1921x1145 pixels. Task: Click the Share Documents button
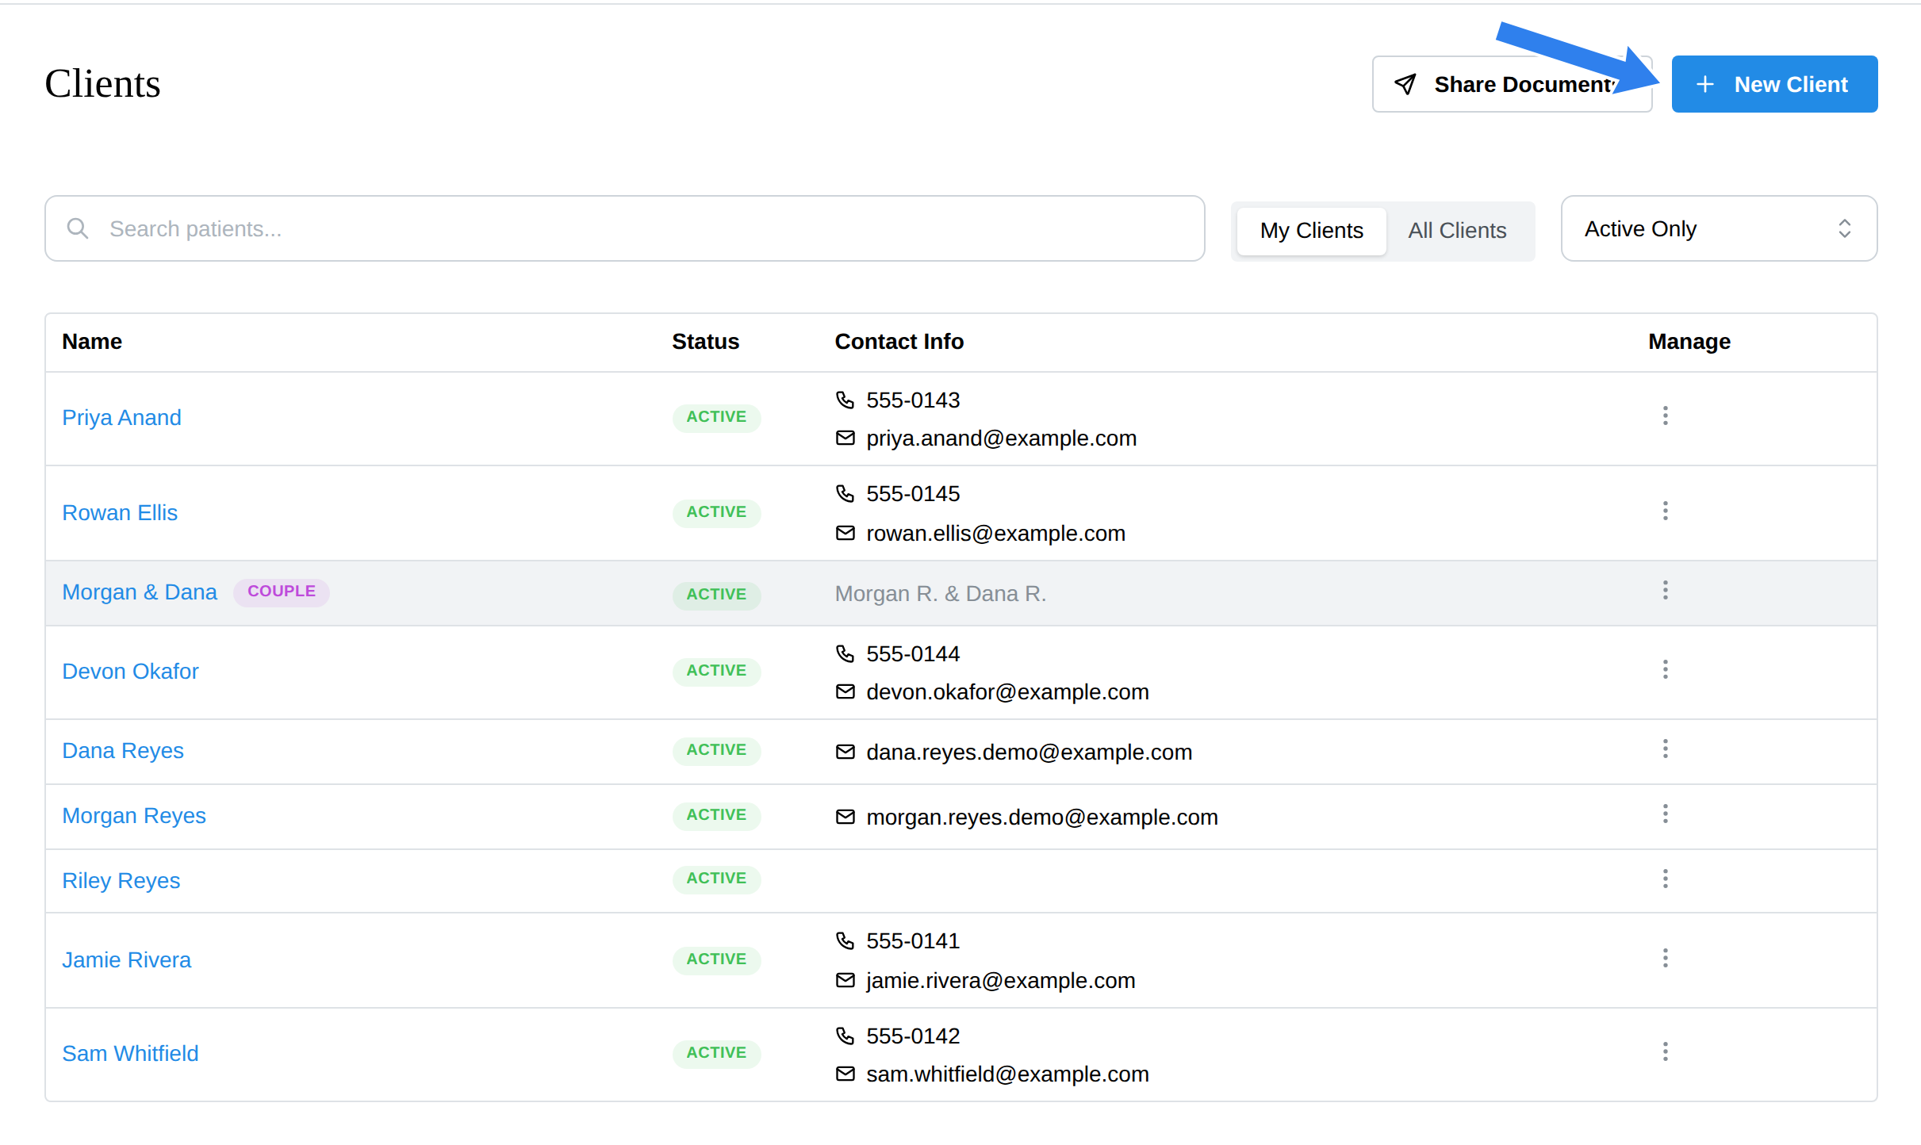tap(1512, 84)
